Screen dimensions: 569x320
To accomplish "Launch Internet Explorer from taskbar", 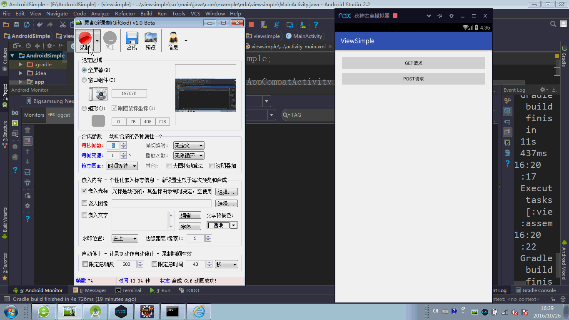I will click(x=199, y=311).
